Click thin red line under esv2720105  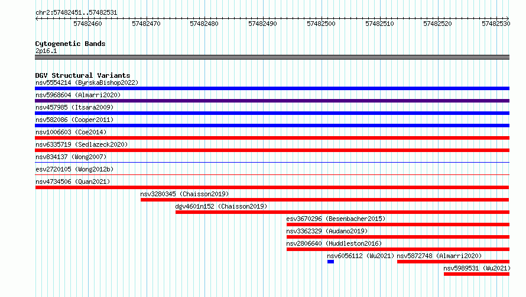click(272, 174)
